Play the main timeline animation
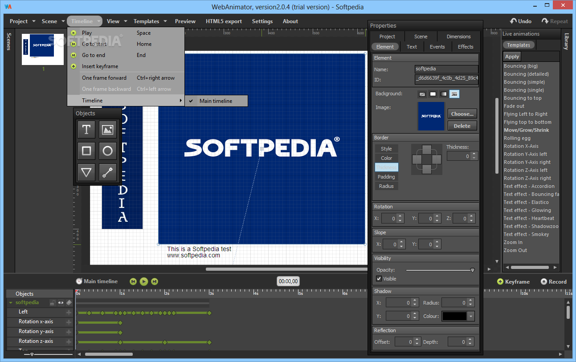 tap(143, 281)
